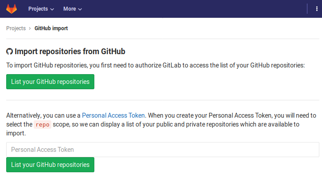Open the vertical three-dots navbar menu

[x=316, y=9]
